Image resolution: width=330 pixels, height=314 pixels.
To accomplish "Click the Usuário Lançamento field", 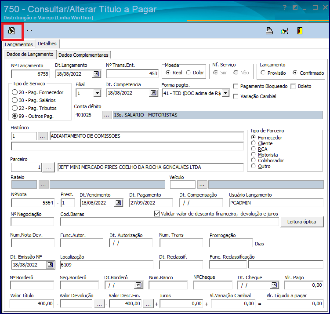I will 276,203.
